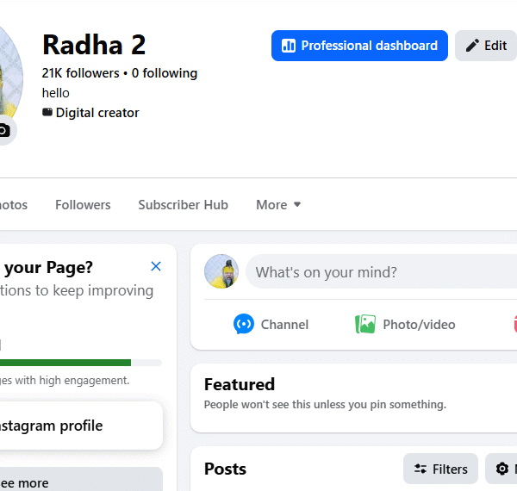Click the green Page progress bar
The image size is (517, 491).
pyautogui.click(x=65, y=363)
